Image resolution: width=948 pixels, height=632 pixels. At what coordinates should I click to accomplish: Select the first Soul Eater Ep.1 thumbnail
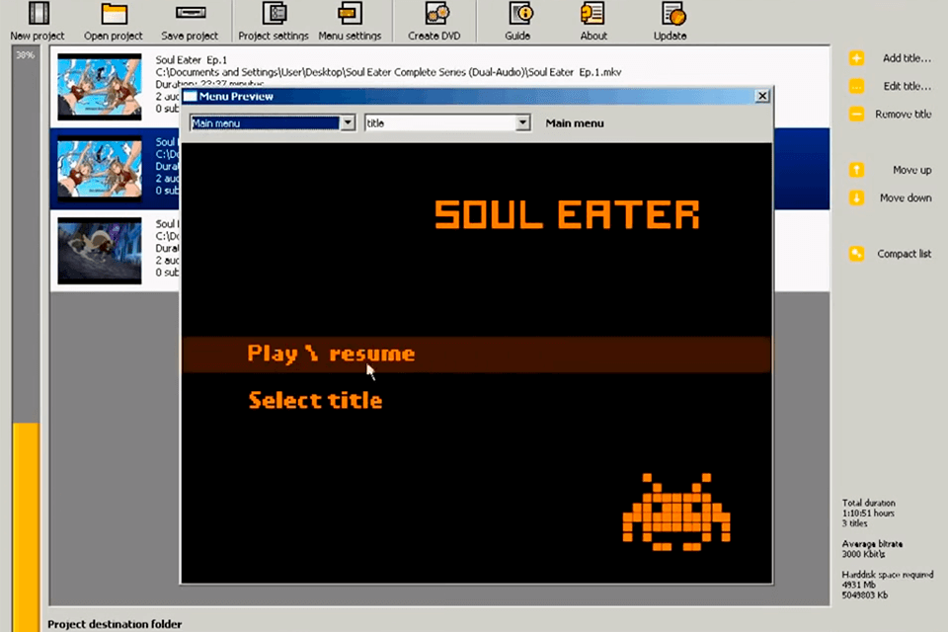[99, 88]
